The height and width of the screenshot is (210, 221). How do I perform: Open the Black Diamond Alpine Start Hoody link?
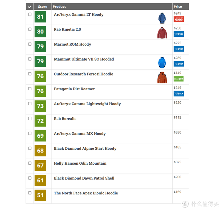[x=85, y=148]
